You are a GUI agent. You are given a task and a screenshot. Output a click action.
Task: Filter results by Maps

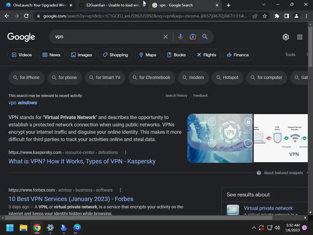click(148, 55)
